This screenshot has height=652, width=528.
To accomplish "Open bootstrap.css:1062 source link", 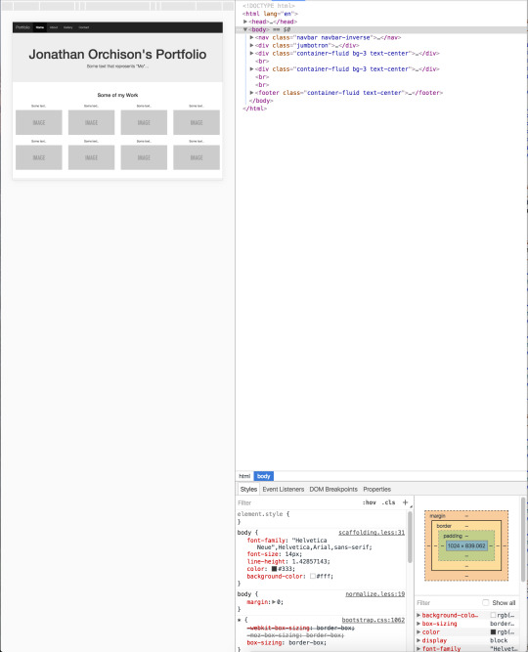I will [x=374, y=620].
